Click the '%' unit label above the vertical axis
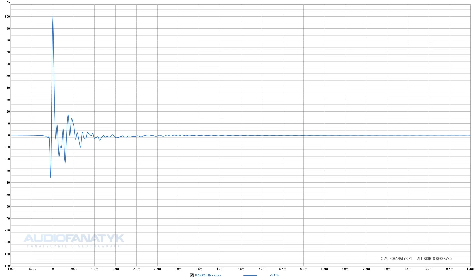 (x=8, y=2)
